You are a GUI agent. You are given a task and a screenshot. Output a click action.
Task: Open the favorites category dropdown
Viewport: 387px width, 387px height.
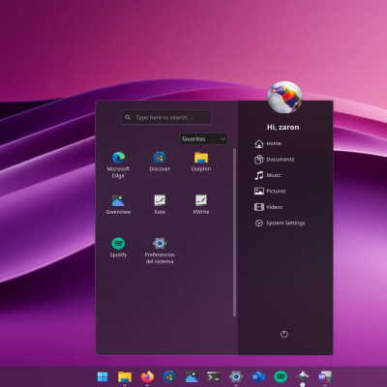(x=203, y=139)
